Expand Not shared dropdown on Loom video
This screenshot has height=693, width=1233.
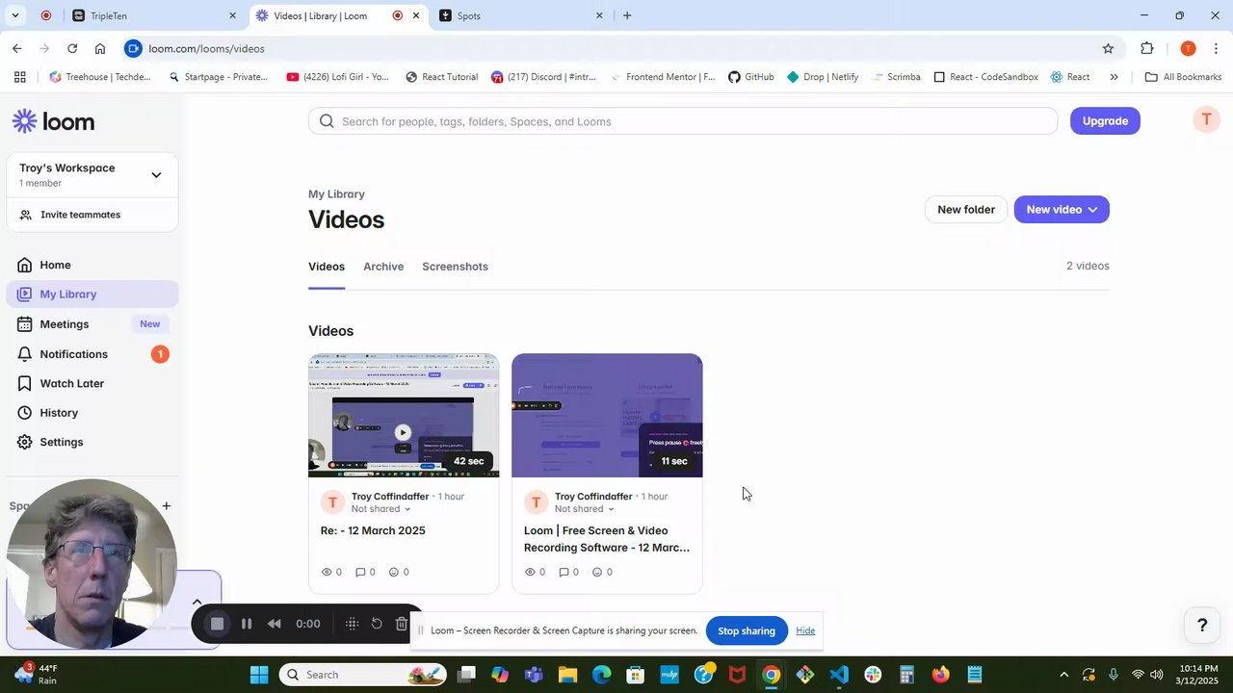coord(584,509)
